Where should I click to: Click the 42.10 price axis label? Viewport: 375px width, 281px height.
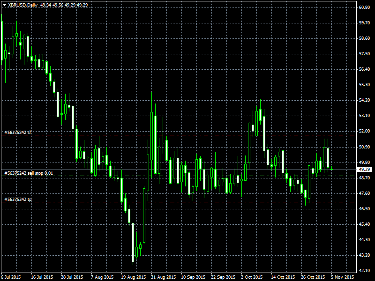click(x=365, y=271)
